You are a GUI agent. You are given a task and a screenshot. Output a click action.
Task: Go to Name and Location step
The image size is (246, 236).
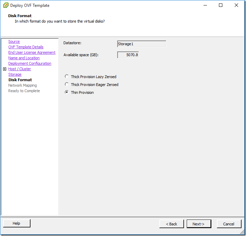pyautogui.click(x=24, y=58)
